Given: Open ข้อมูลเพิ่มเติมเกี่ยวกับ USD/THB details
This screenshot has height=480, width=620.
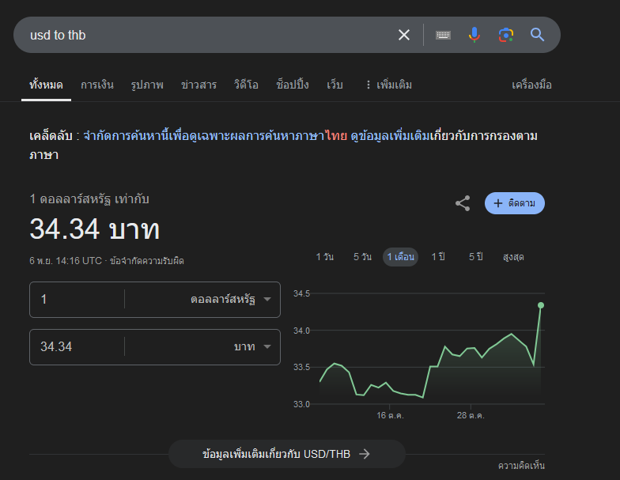Looking at the screenshot, I should click(286, 454).
